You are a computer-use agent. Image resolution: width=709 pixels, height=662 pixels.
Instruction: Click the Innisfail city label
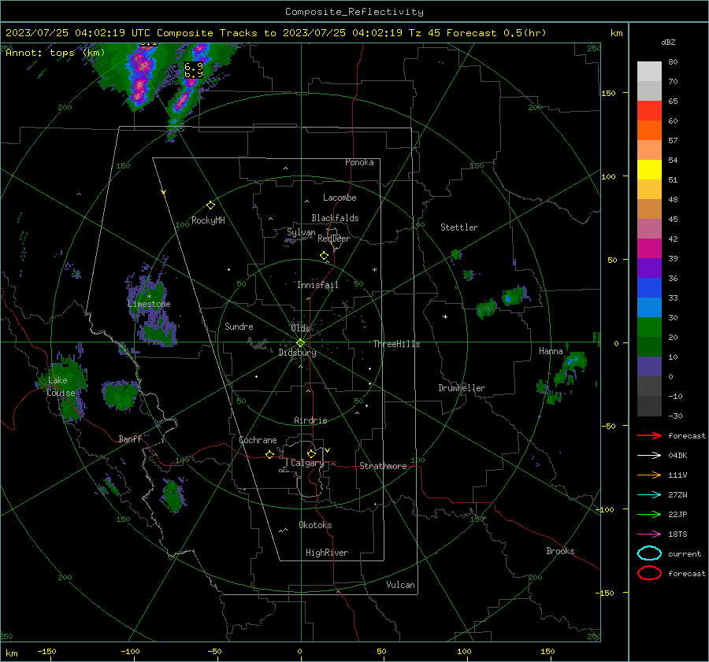(x=317, y=285)
